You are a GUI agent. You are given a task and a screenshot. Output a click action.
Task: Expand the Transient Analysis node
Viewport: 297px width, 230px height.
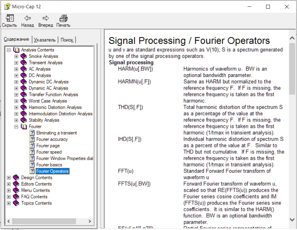coord(16,63)
